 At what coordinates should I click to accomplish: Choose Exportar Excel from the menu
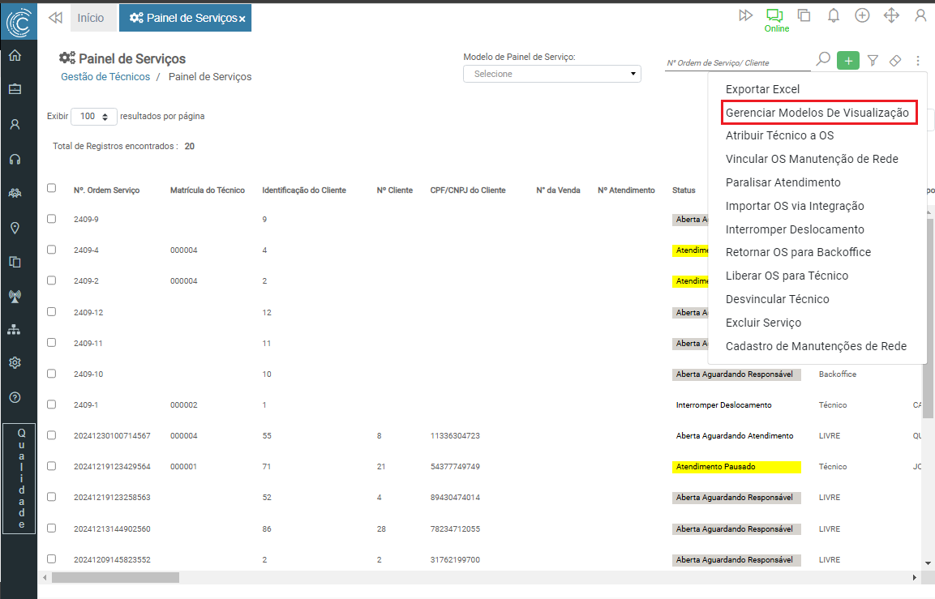tap(762, 89)
